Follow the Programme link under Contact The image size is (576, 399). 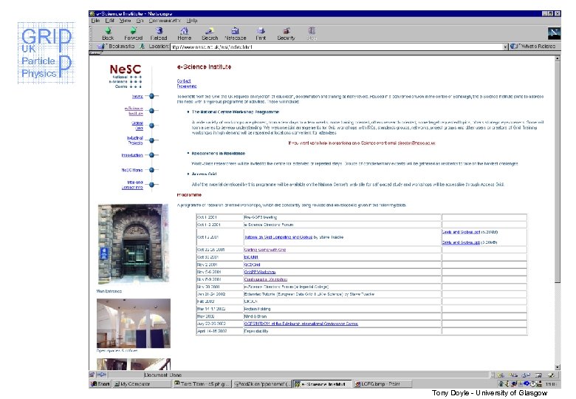coord(187,86)
